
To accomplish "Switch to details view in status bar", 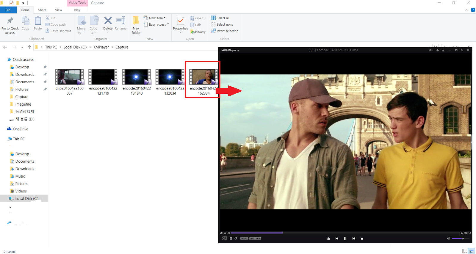I will pos(464,251).
